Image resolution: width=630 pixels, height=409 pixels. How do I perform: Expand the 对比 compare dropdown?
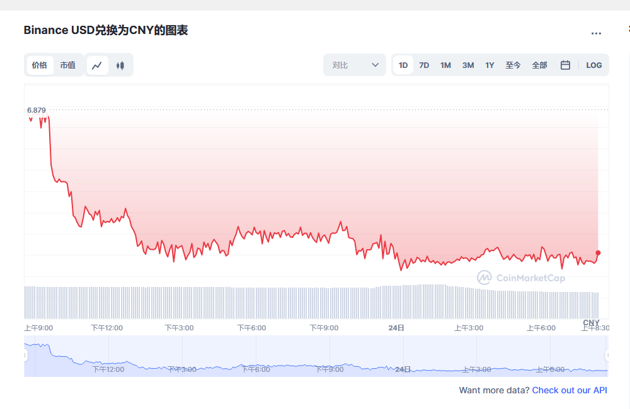click(354, 65)
